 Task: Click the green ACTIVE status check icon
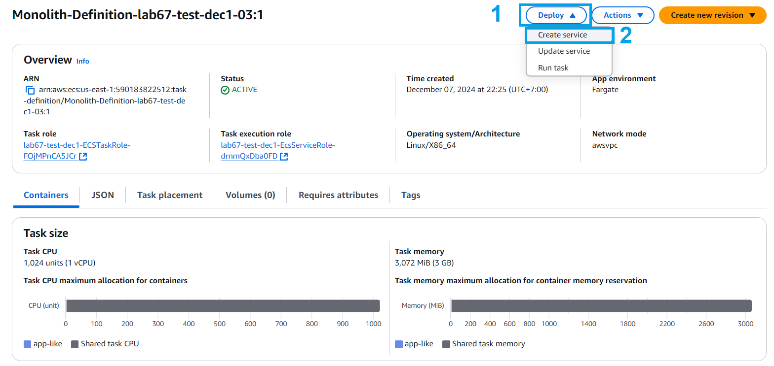click(x=225, y=90)
